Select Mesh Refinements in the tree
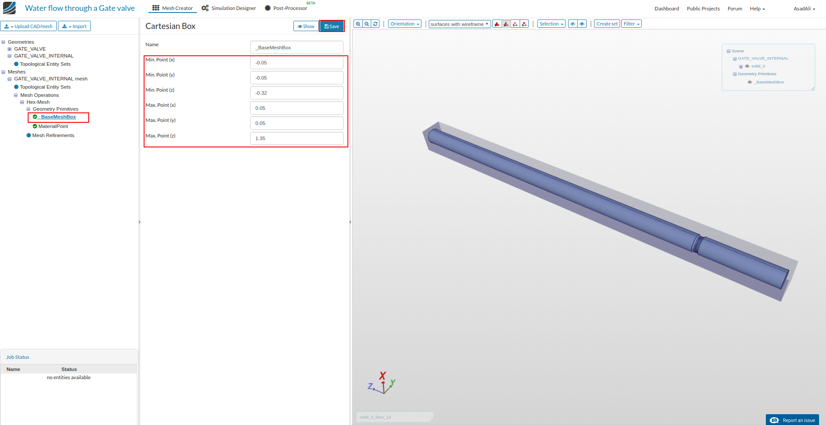The height and width of the screenshot is (425, 826). coord(53,135)
